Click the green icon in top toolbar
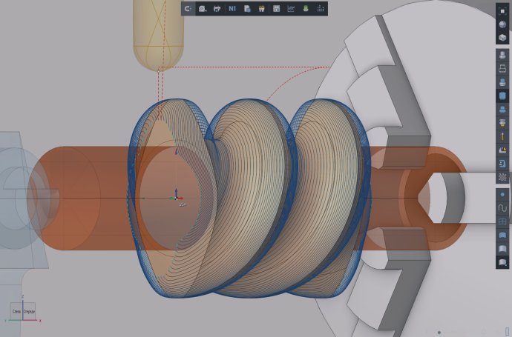 coord(305,9)
